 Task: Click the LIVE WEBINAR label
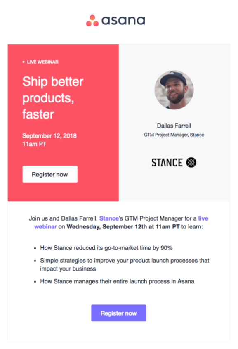(42, 61)
